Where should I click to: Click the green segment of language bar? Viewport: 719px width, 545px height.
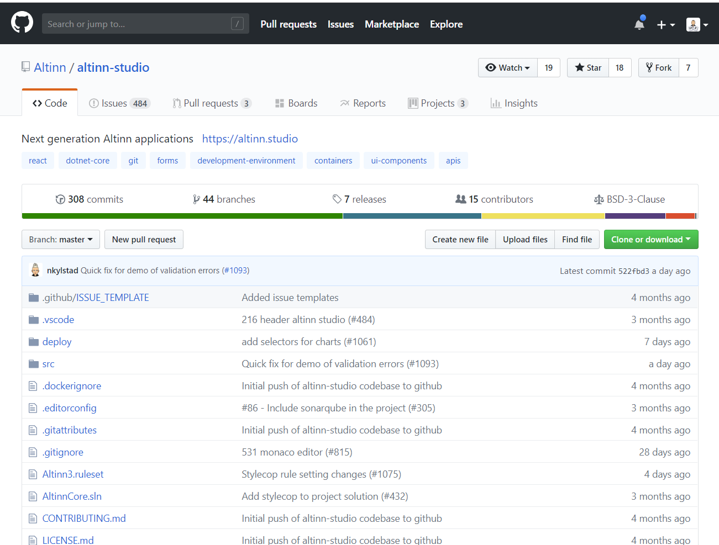tap(182, 216)
